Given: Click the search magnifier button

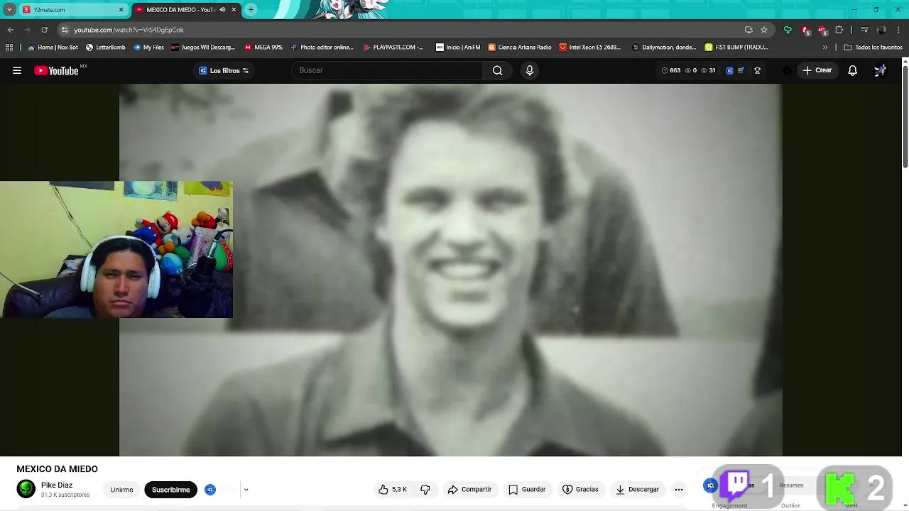Looking at the screenshot, I should point(497,70).
